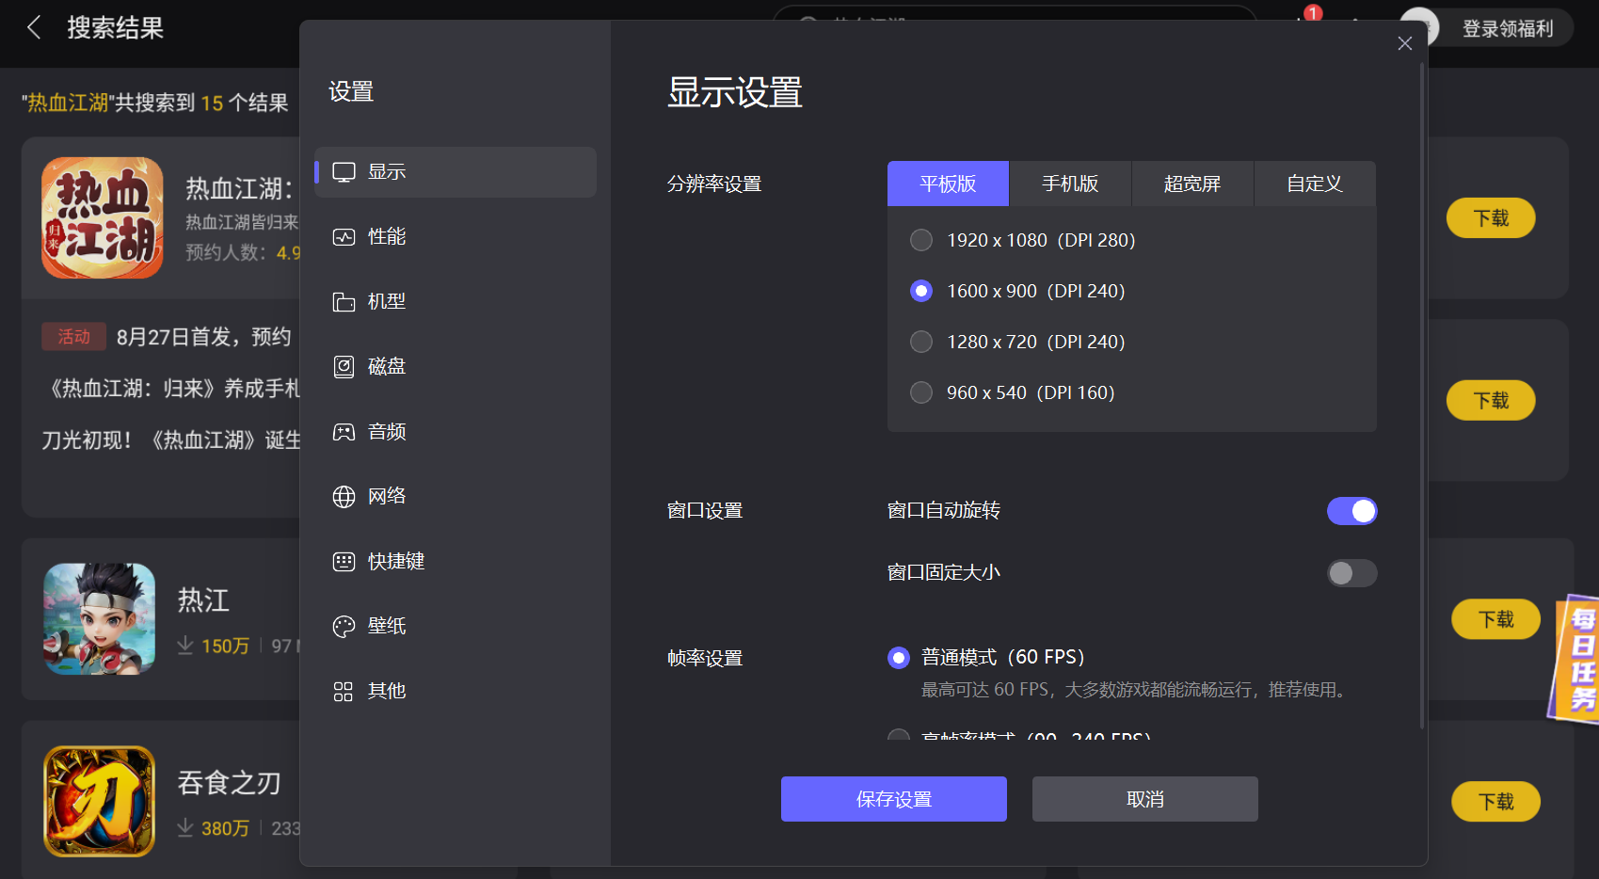The width and height of the screenshot is (1599, 879).
Task: Open the 热江 character game thumbnail
Action: click(100, 618)
